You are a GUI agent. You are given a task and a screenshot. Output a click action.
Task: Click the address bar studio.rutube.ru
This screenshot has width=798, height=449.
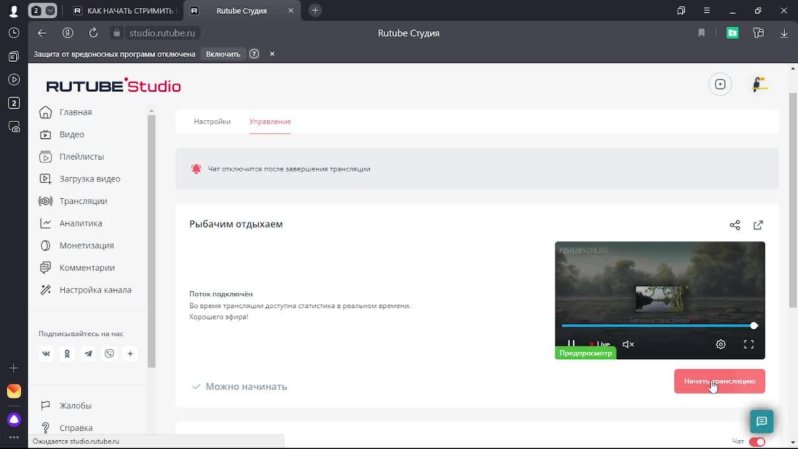162,33
